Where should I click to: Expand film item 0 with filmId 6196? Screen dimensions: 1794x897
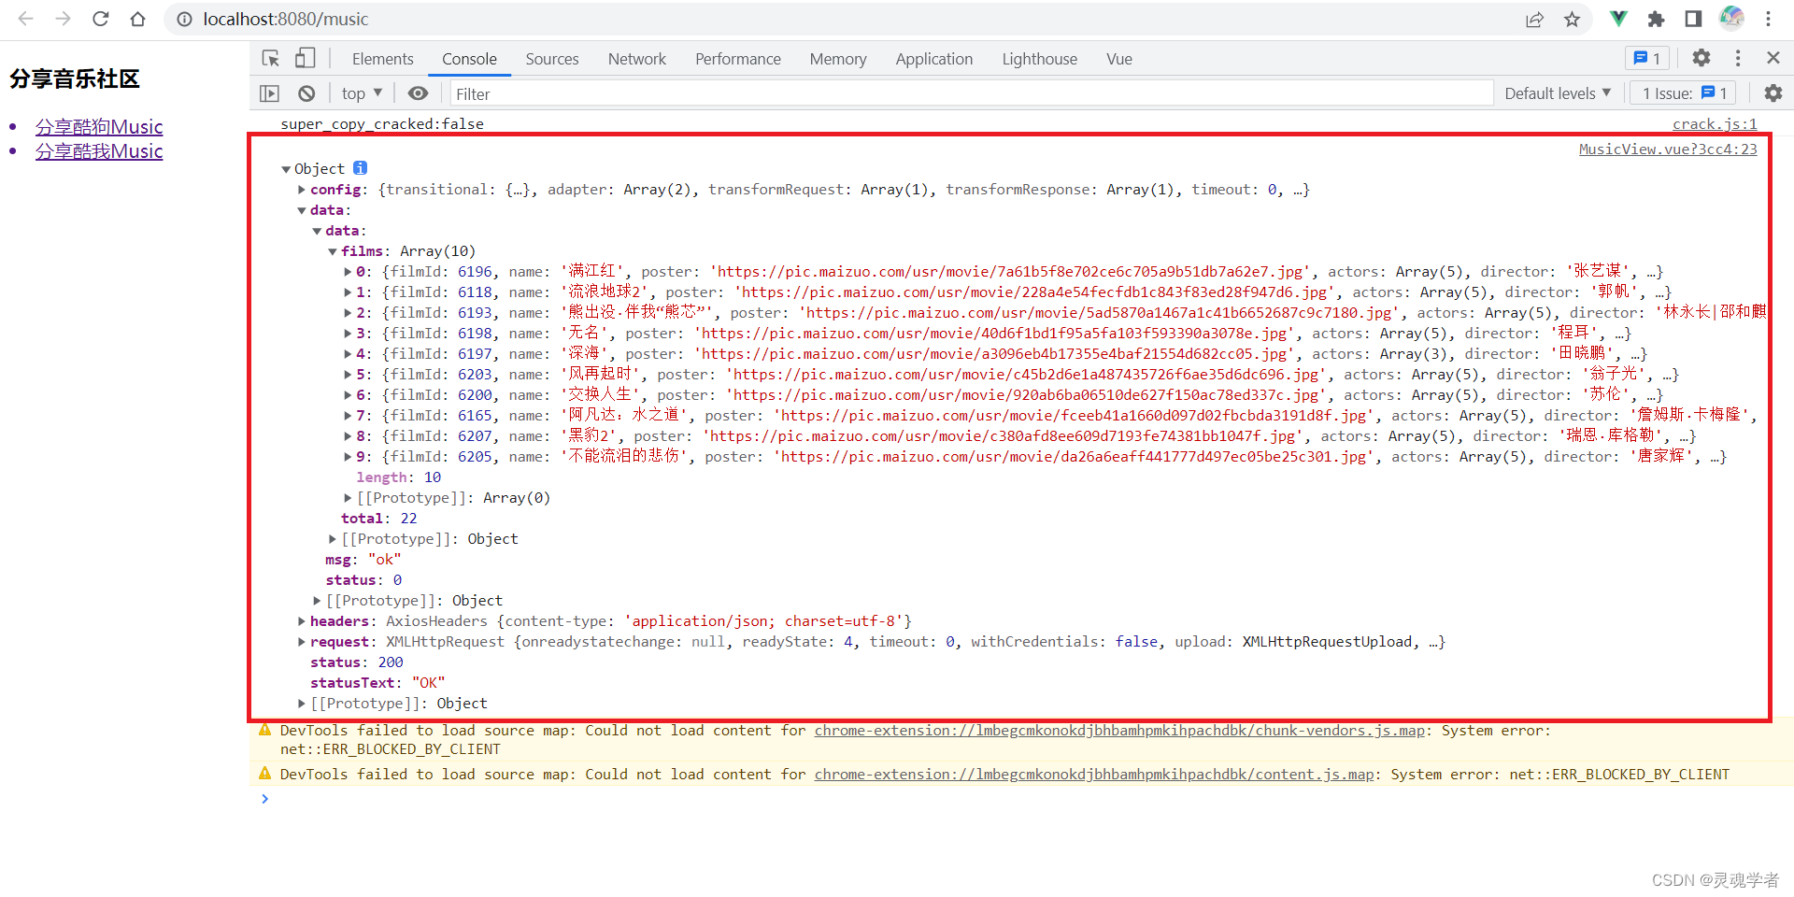(x=348, y=272)
